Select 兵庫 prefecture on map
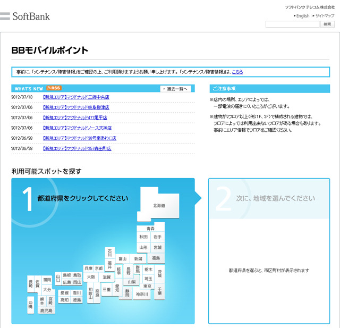The height and width of the screenshot is (328, 340). tap(89, 268)
